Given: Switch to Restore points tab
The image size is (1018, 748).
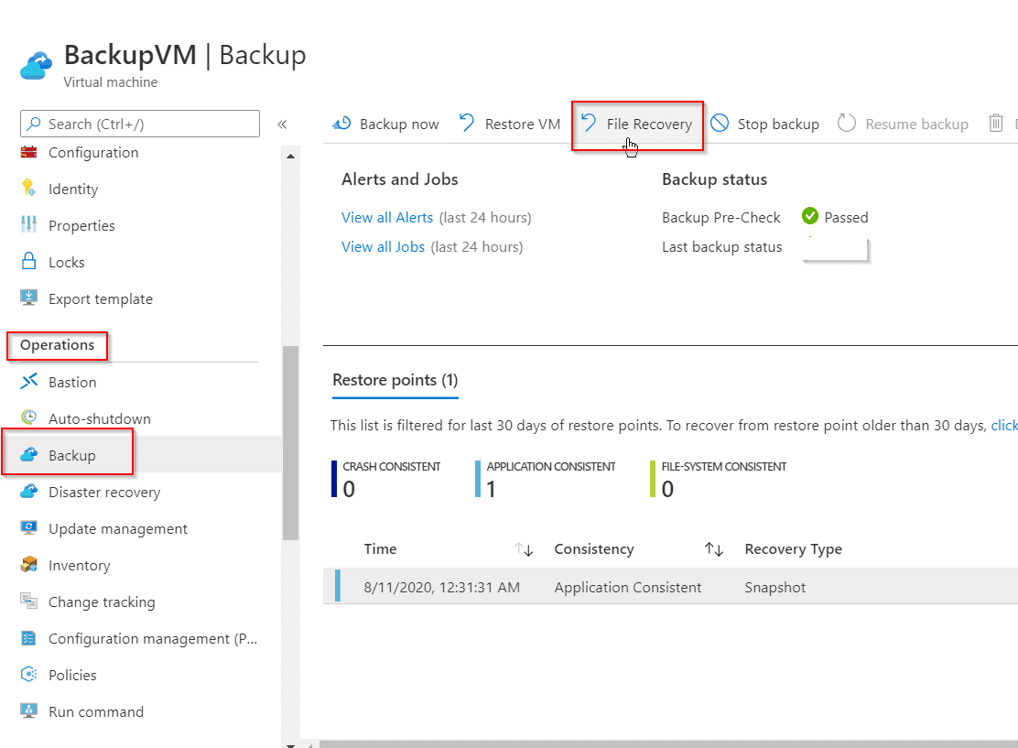Looking at the screenshot, I should coord(395,380).
